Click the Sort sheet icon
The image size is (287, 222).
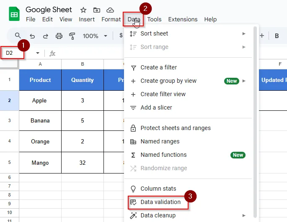pyautogui.click(x=133, y=34)
